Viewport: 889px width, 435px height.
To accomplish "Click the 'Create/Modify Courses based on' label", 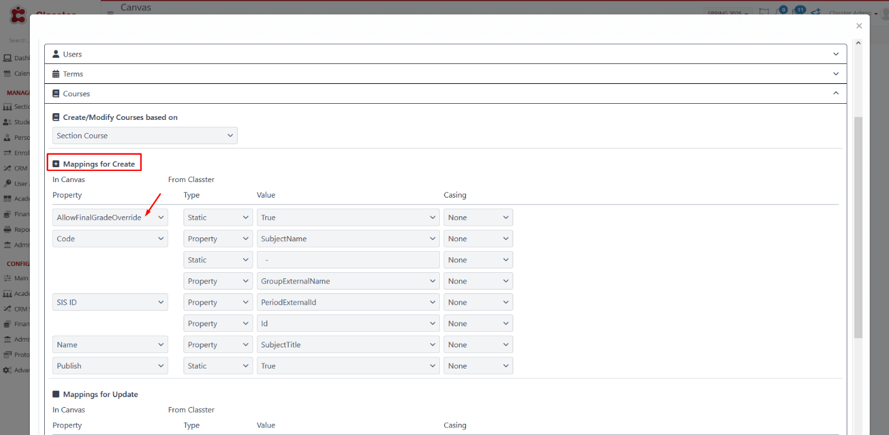I will [x=120, y=117].
